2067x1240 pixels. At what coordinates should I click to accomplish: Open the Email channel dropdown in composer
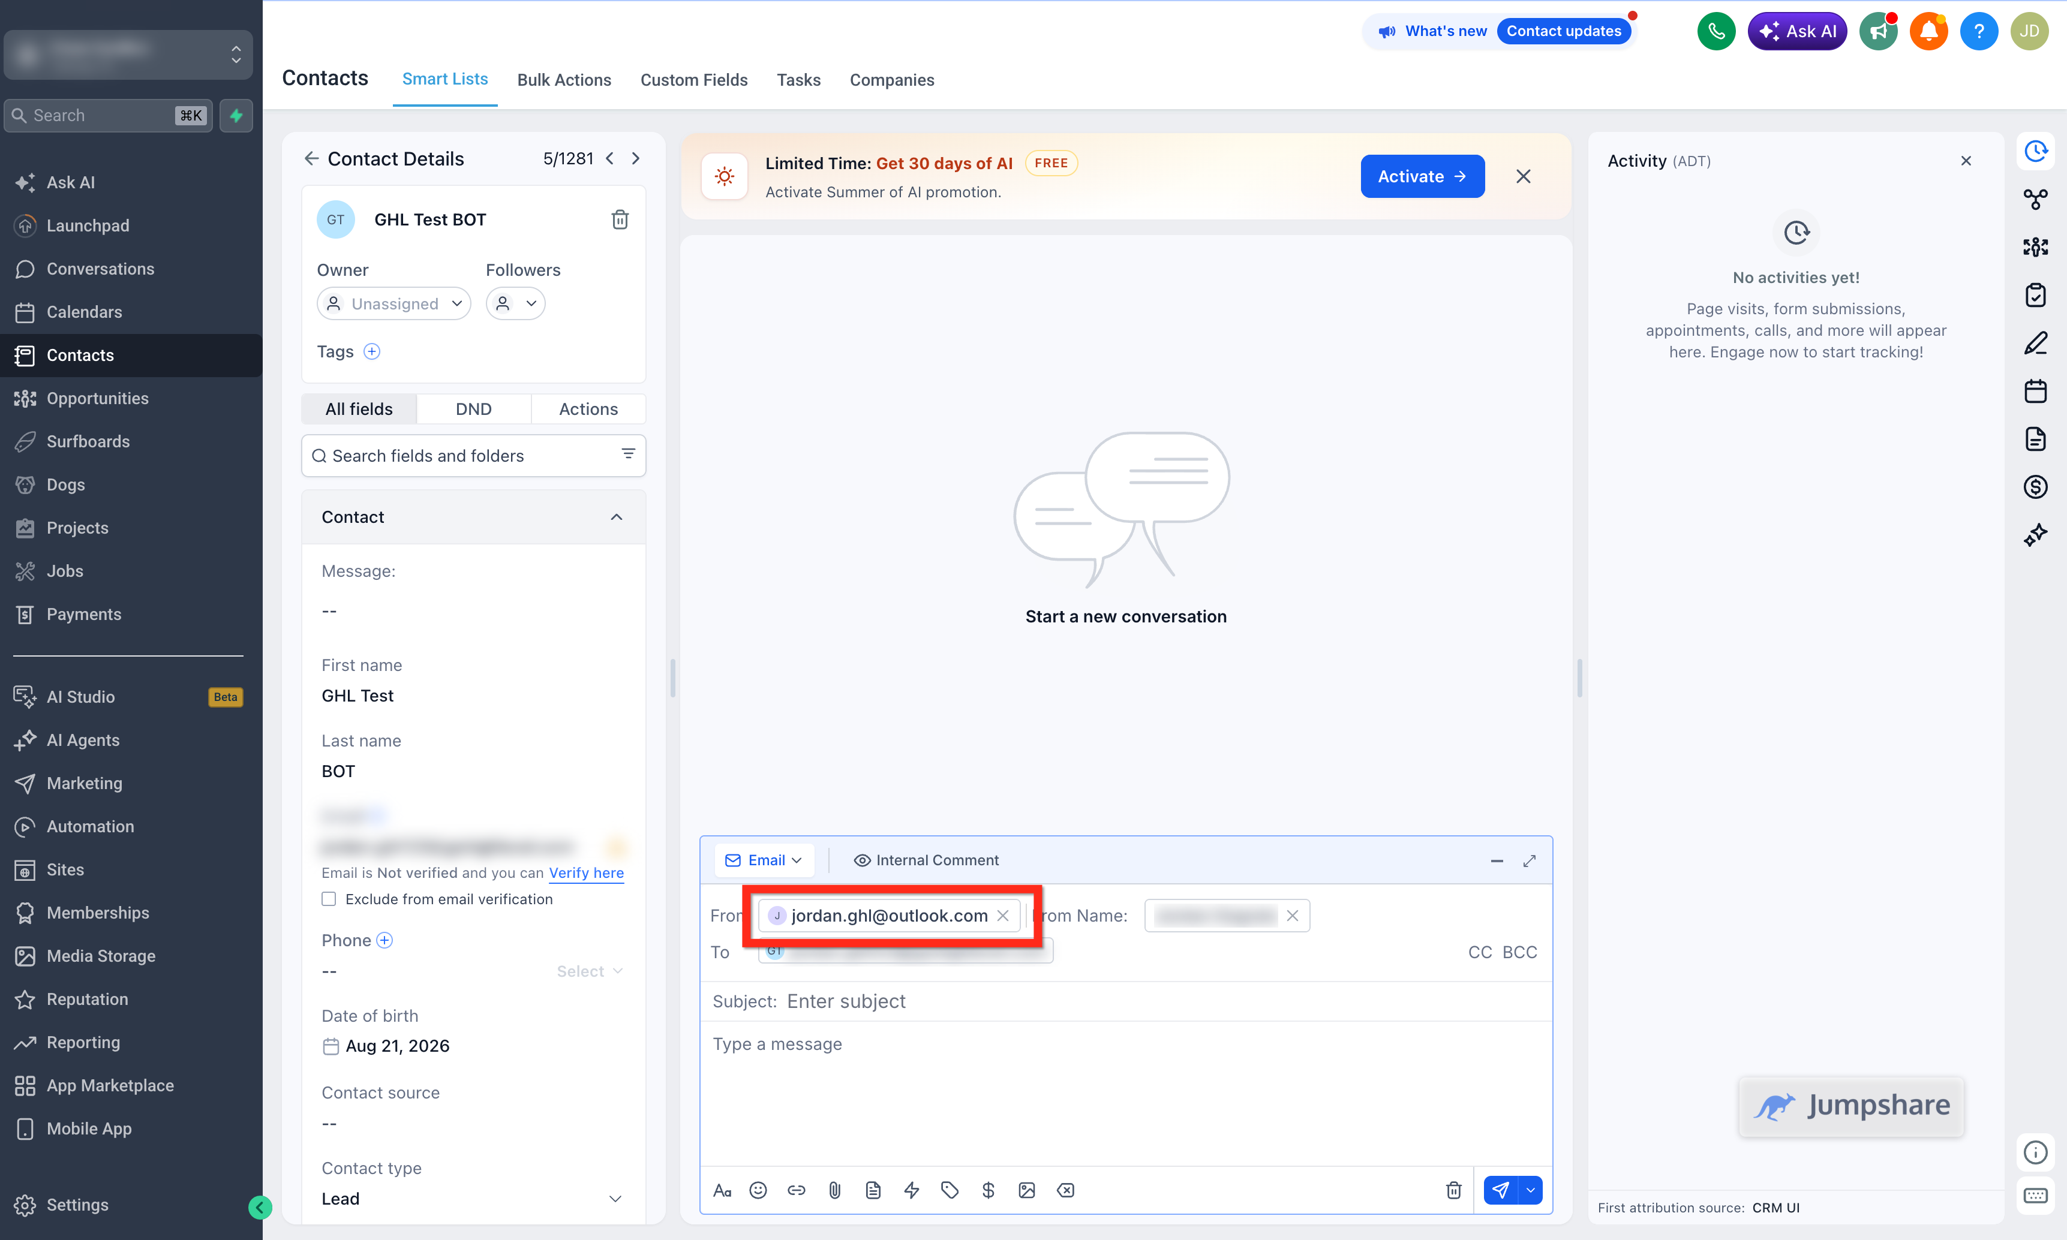coord(764,860)
